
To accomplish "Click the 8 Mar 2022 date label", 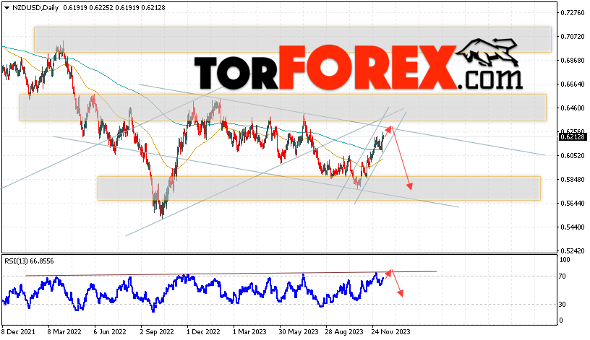I will (64, 332).
